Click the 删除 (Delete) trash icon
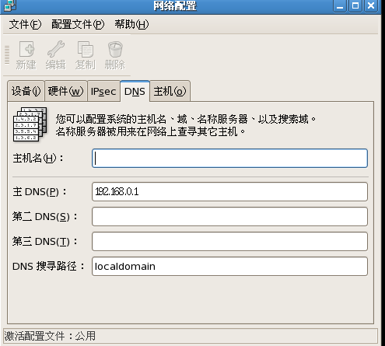Viewport: 385px width, 346px height. [x=115, y=49]
